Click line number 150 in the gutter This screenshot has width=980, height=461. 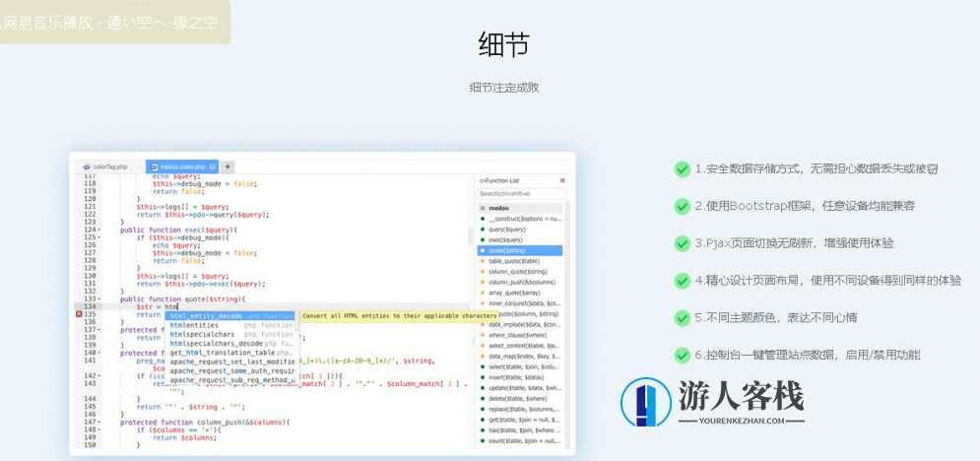pos(89,445)
